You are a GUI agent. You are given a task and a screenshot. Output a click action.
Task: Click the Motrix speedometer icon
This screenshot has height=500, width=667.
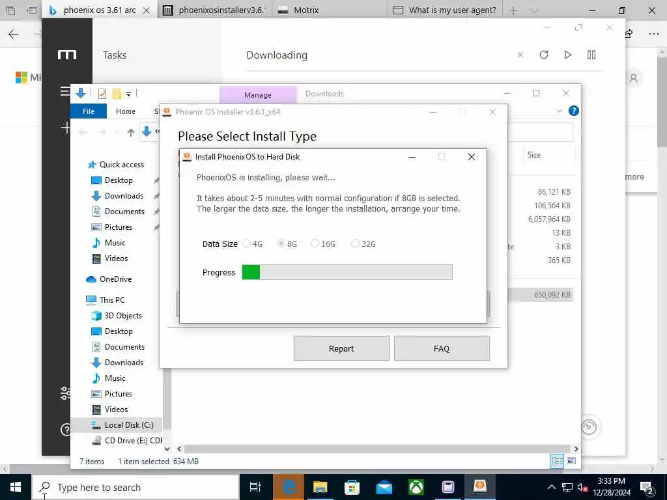(589, 426)
